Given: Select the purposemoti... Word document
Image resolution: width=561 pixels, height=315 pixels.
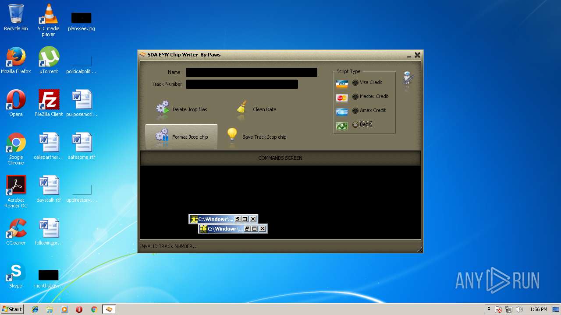Looking at the screenshot, I should 82,103.
